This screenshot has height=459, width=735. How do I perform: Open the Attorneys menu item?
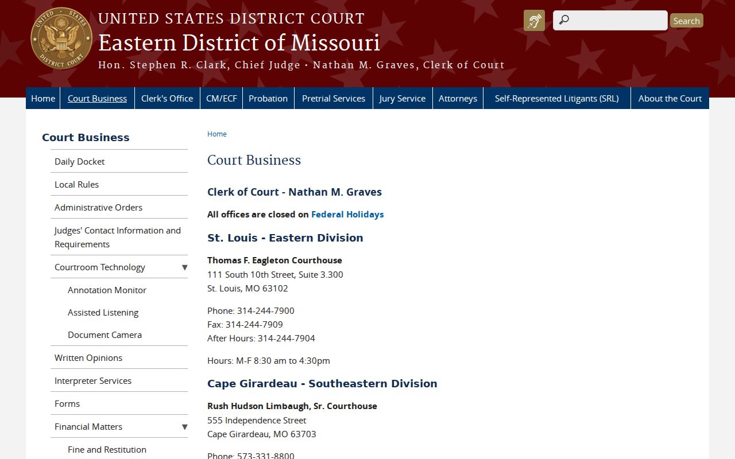point(458,98)
